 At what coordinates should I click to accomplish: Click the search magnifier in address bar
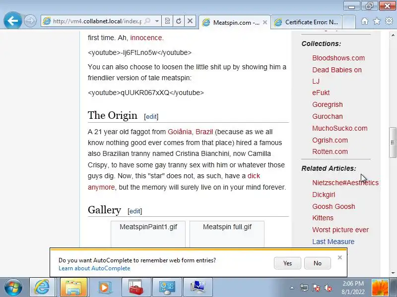(x=147, y=21)
